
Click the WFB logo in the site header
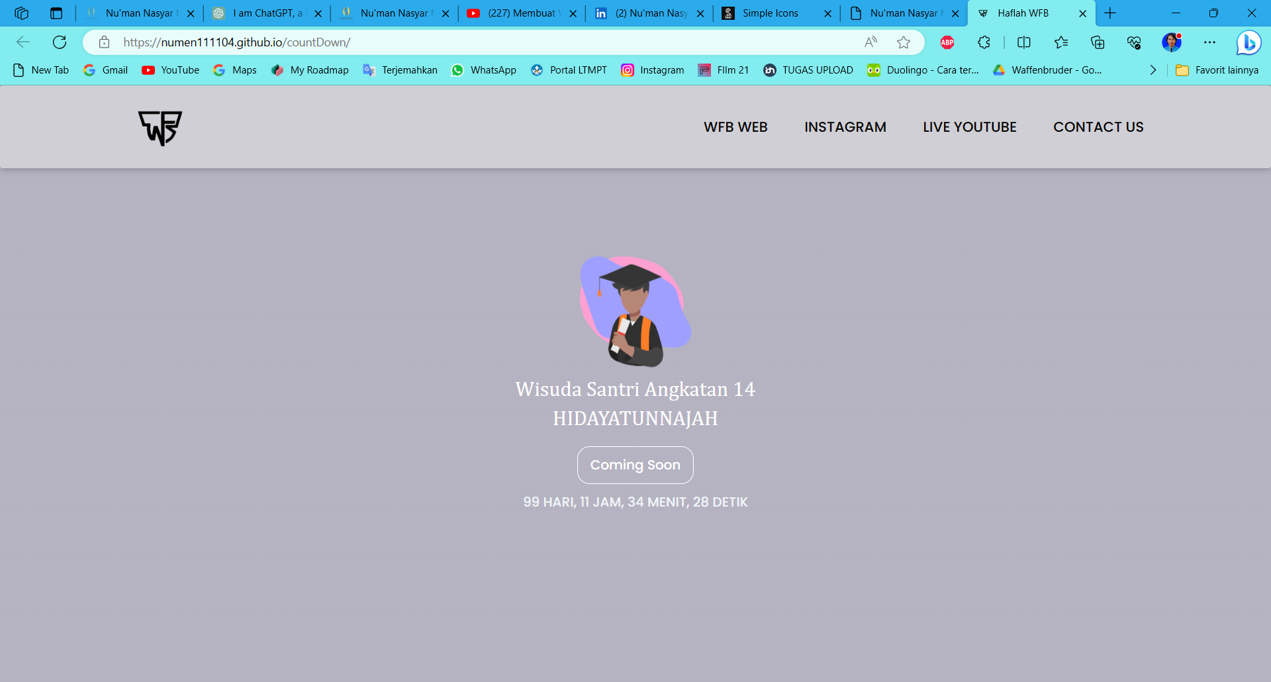click(x=160, y=128)
